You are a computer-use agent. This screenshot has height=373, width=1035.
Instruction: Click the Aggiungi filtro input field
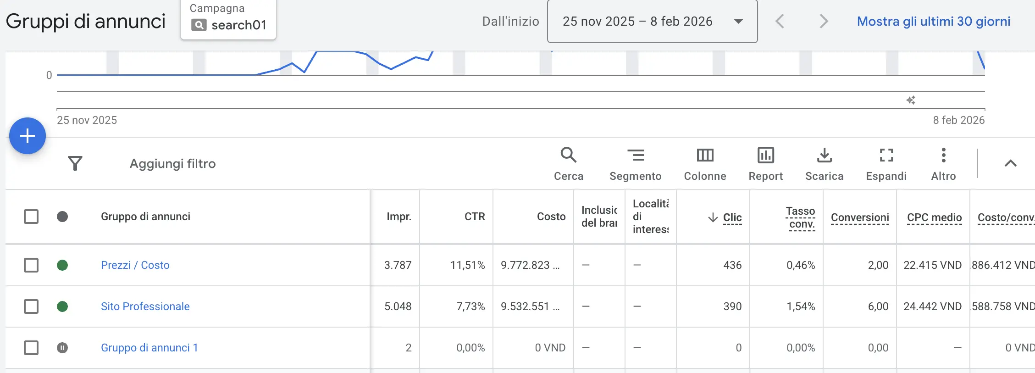pyautogui.click(x=172, y=164)
